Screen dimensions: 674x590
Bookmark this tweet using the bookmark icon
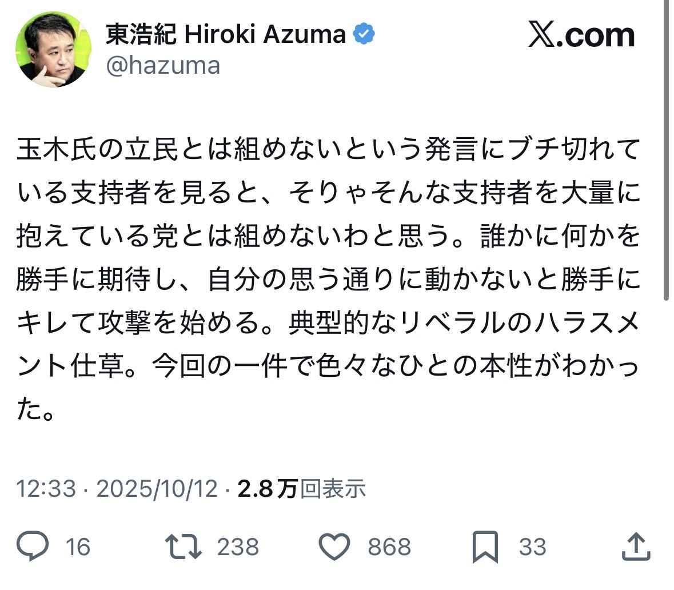click(x=485, y=547)
